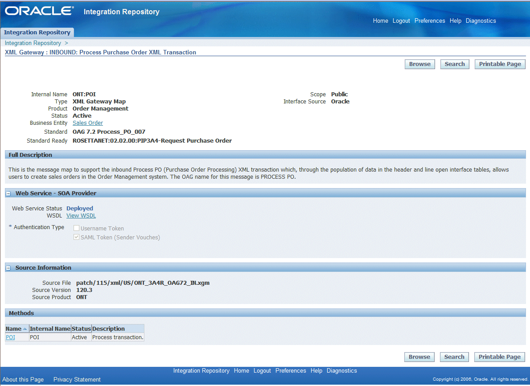The height and width of the screenshot is (386, 530).
Task: Select the source file path text
Action: [x=143, y=283]
